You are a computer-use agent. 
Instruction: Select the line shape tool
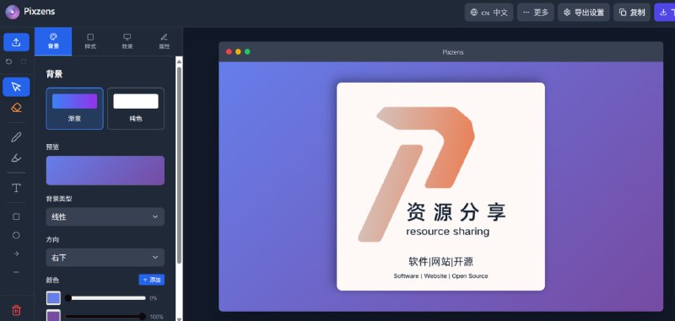pyautogui.click(x=16, y=272)
